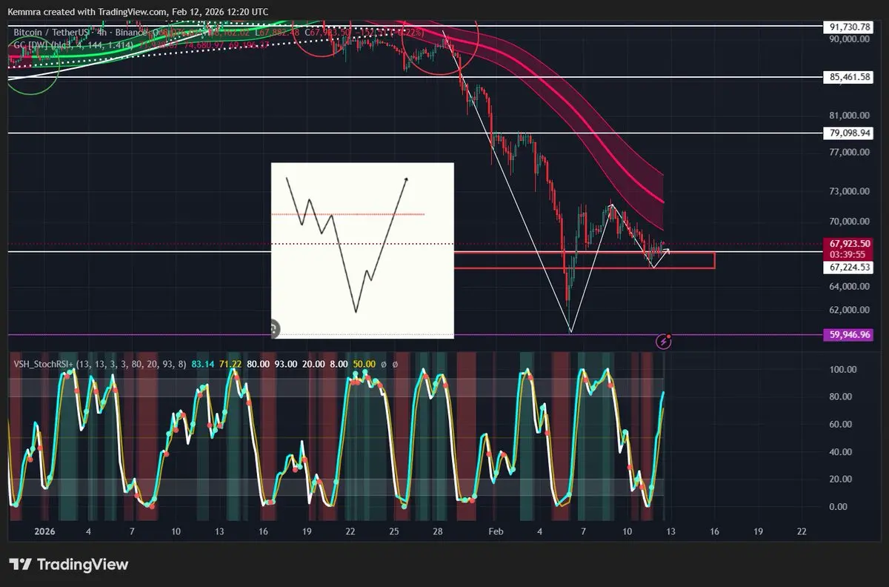Click the 62,000.00 price axis tick

point(849,310)
